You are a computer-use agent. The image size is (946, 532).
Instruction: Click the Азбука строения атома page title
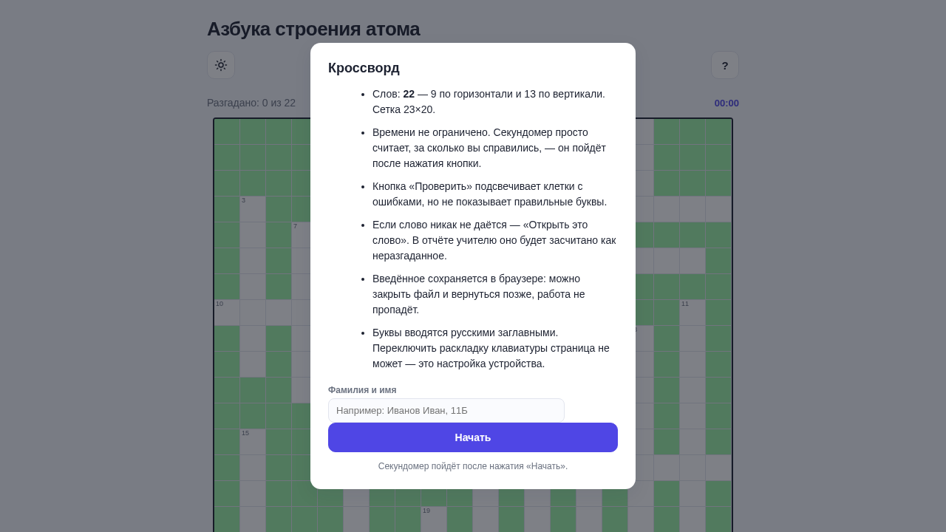click(x=313, y=29)
